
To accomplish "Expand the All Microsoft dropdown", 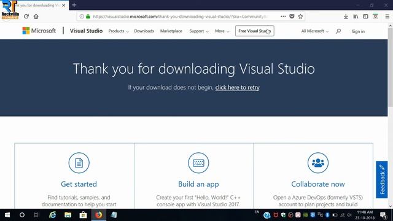I will pyautogui.click(x=315, y=31).
